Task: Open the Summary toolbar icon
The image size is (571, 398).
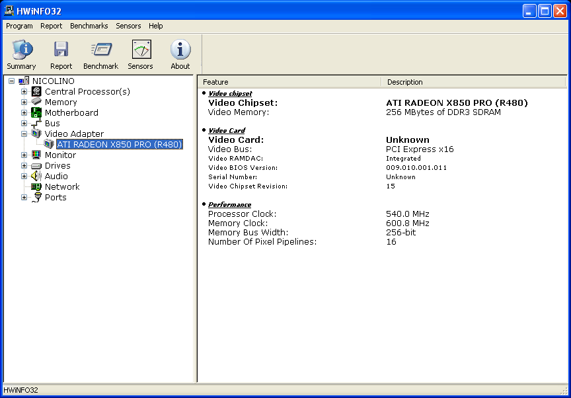Action: pos(22,50)
